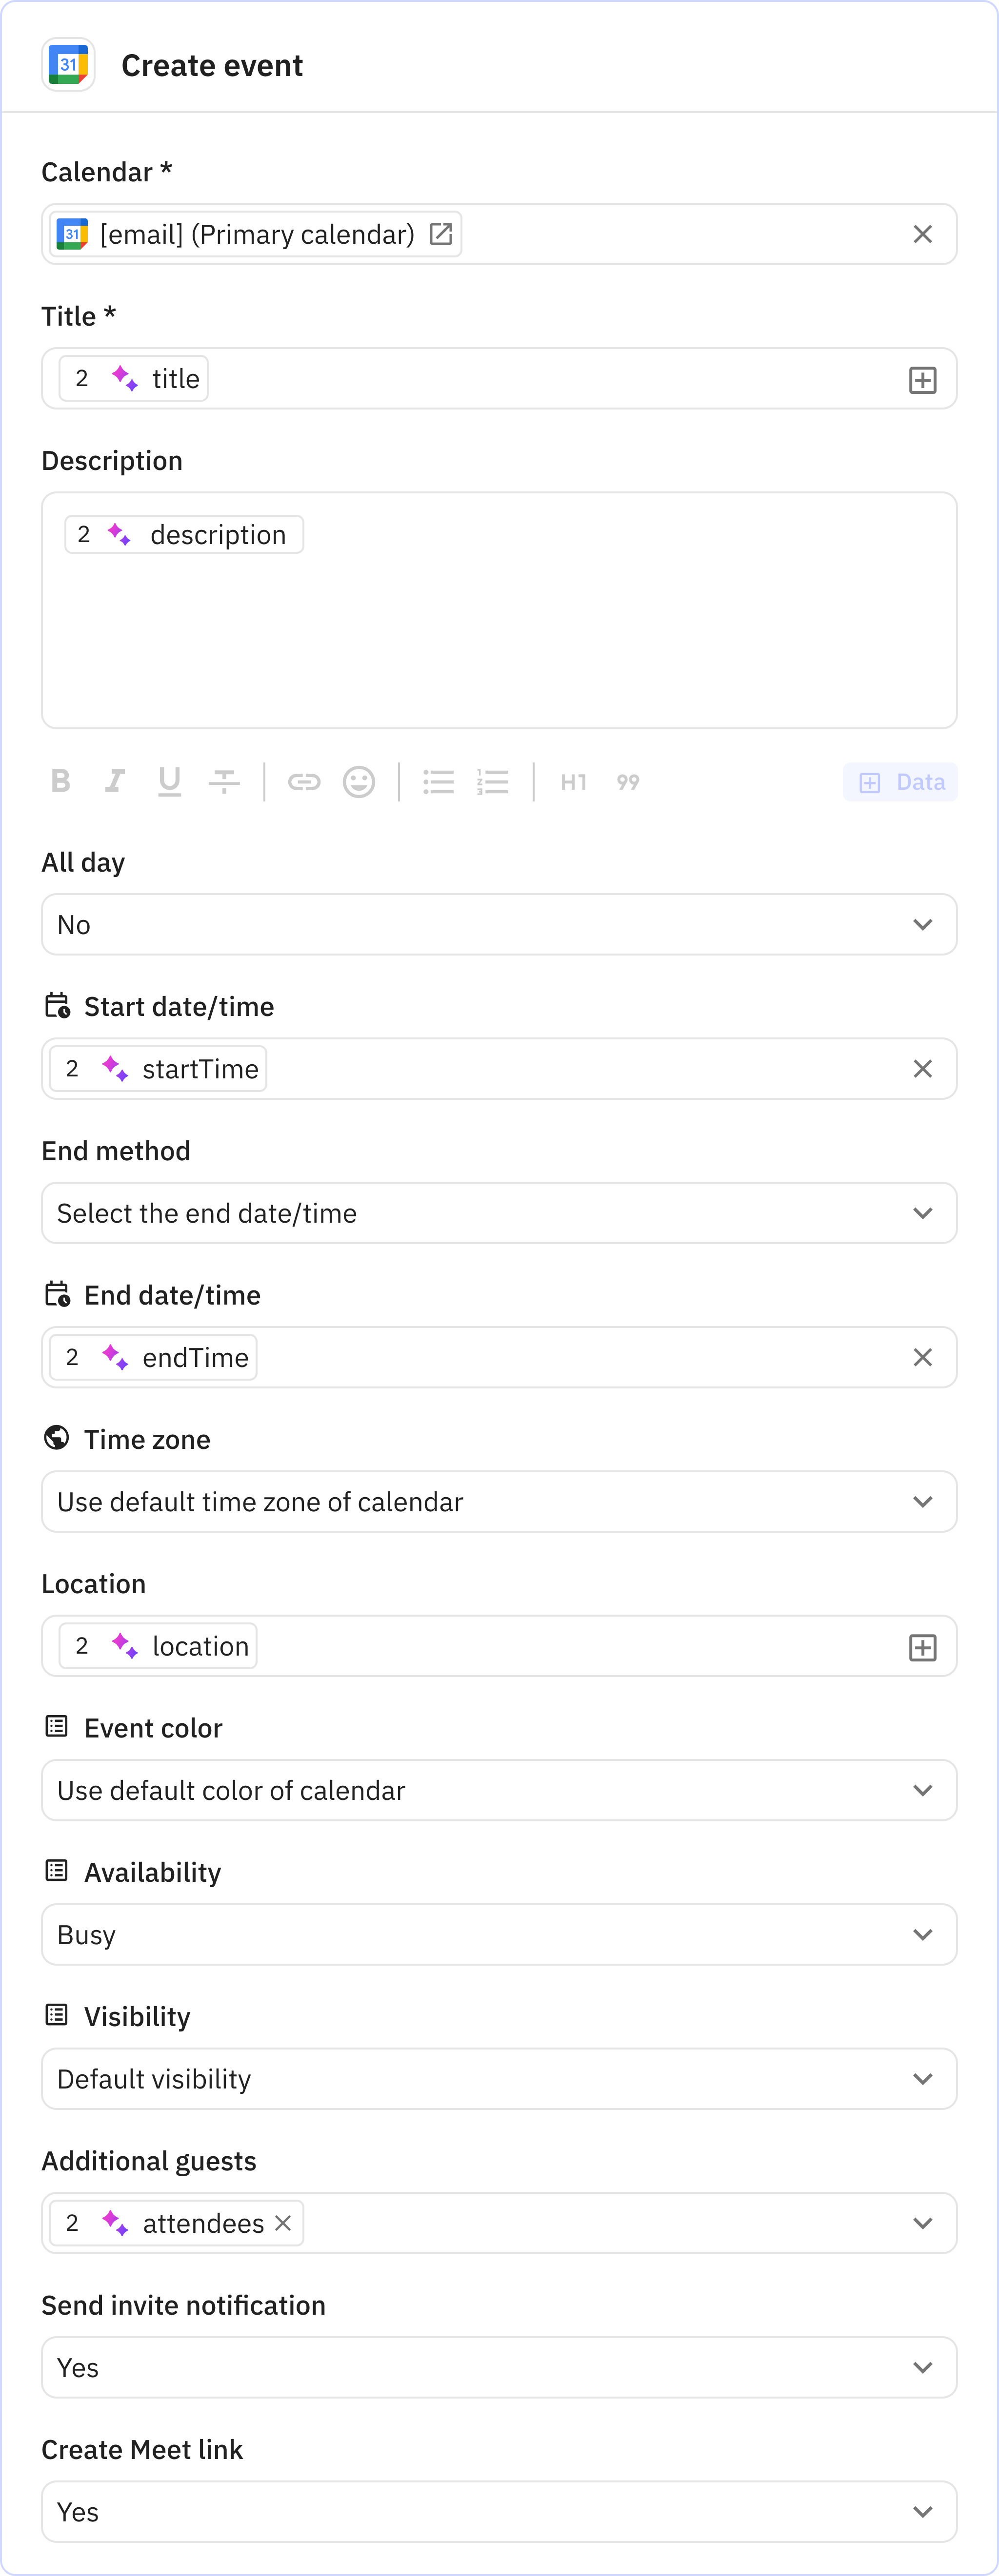
Task: Insert a bulleted list
Action: click(x=439, y=781)
